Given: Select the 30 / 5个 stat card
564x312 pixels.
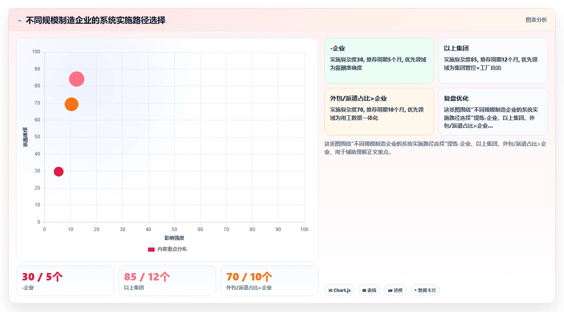Looking at the screenshot, I should (x=65, y=281).
